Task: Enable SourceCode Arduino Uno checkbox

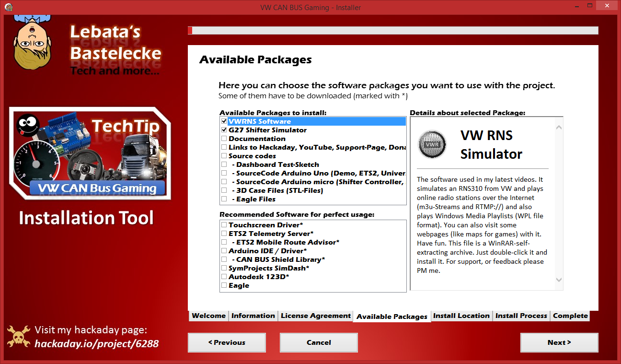Action: (x=224, y=173)
